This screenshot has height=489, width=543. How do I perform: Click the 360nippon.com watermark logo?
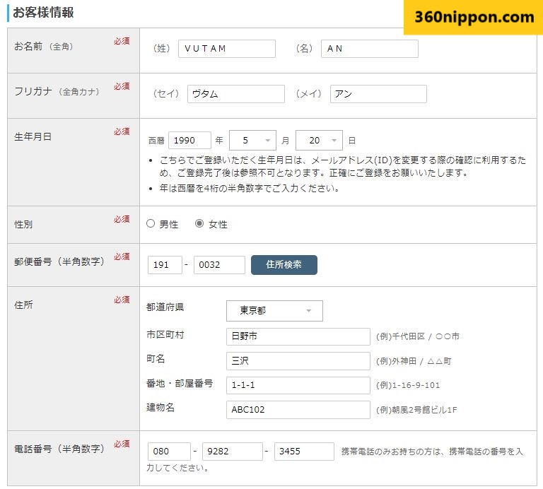tap(473, 17)
